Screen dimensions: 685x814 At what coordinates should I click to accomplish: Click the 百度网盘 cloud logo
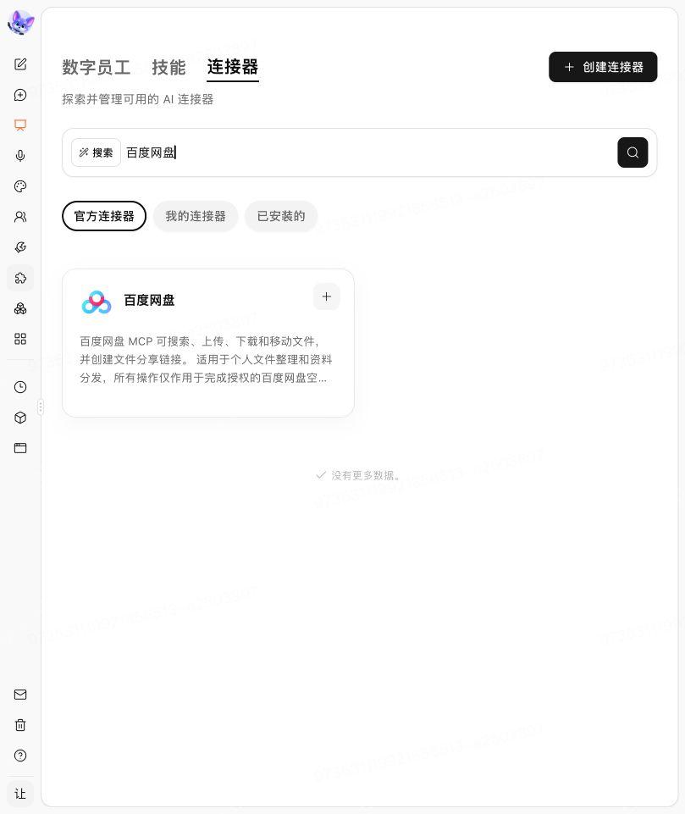[x=97, y=302]
